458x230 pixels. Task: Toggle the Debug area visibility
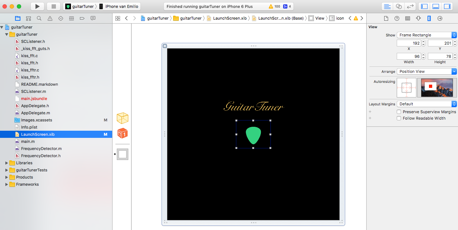pyautogui.click(x=436, y=6)
